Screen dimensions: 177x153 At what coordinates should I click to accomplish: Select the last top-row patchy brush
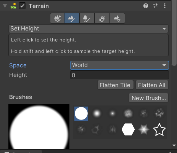pos(159,113)
